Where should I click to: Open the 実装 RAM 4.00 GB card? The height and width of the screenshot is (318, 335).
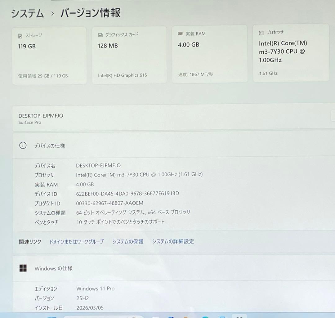click(x=210, y=54)
